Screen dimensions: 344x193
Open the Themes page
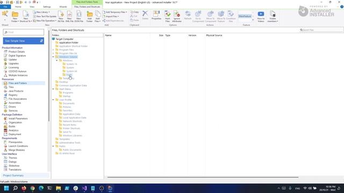12,158
